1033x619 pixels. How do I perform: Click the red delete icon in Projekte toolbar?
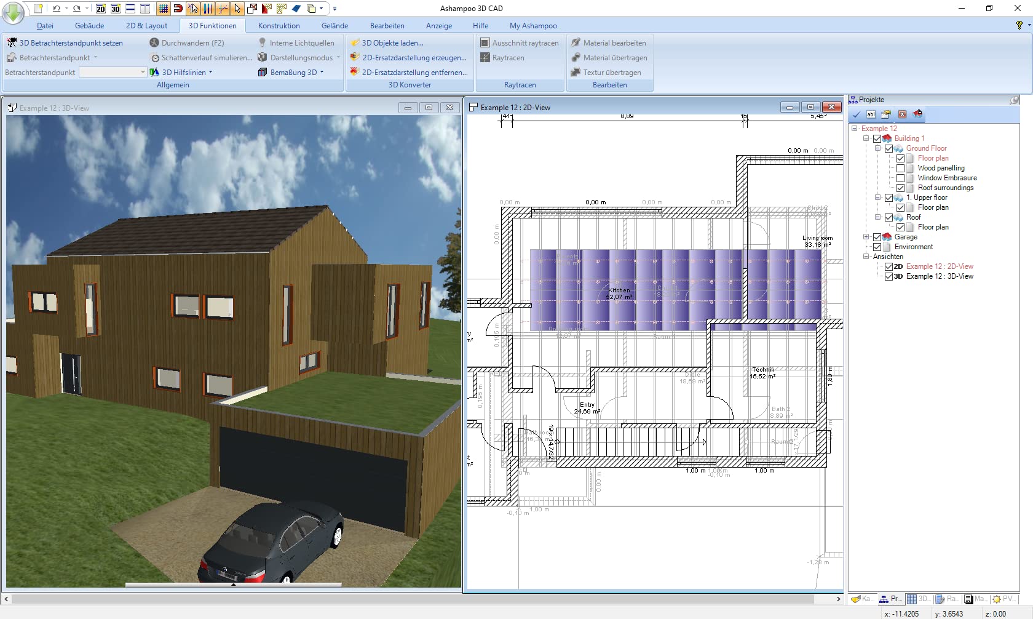[x=902, y=114]
